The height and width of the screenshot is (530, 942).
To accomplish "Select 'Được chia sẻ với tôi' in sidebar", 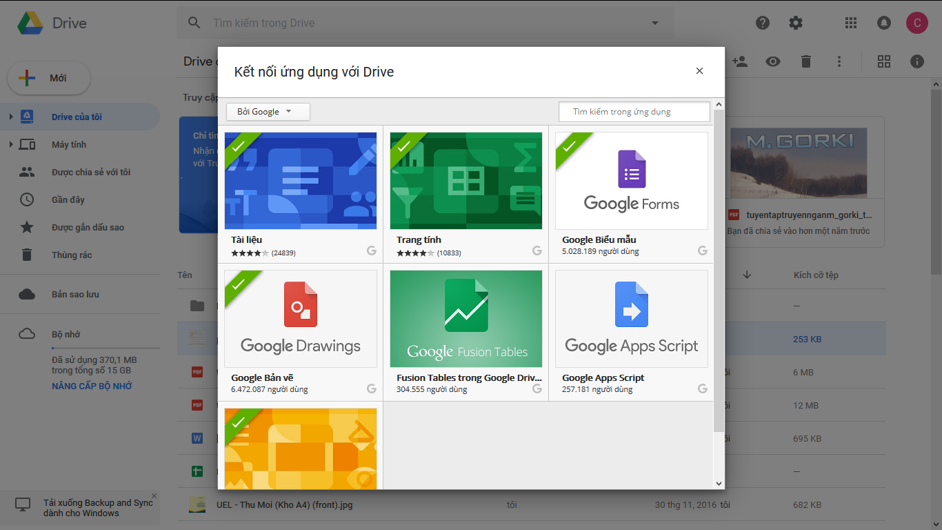I will pyautogui.click(x=90, y=172).
